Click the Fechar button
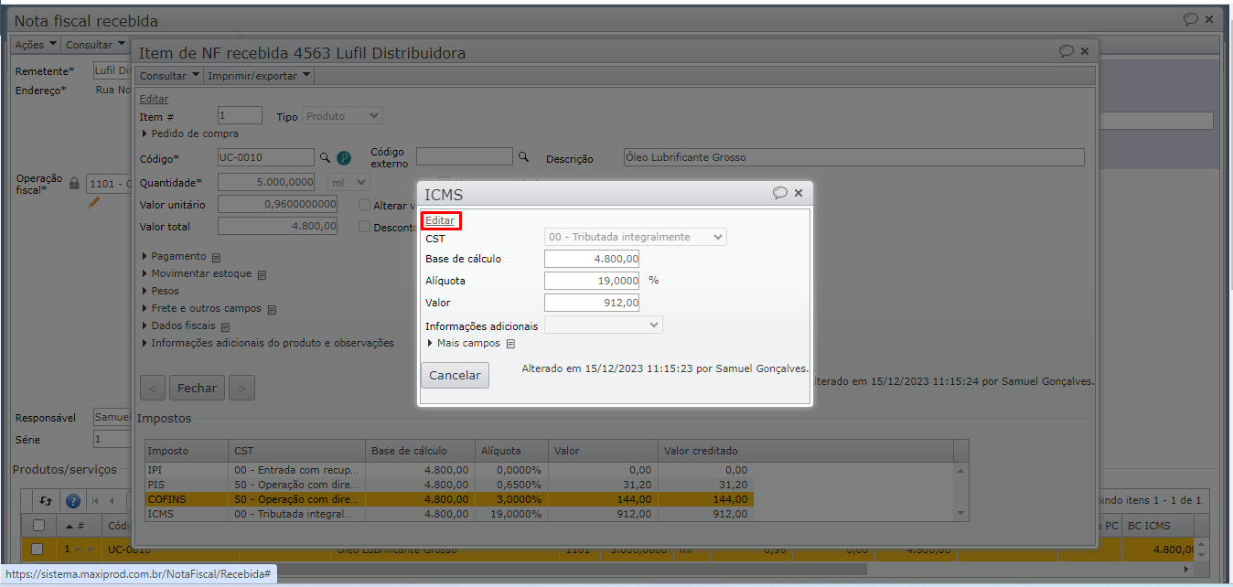Viewport: 1233px width, 587px height. (x=197, y=388)
